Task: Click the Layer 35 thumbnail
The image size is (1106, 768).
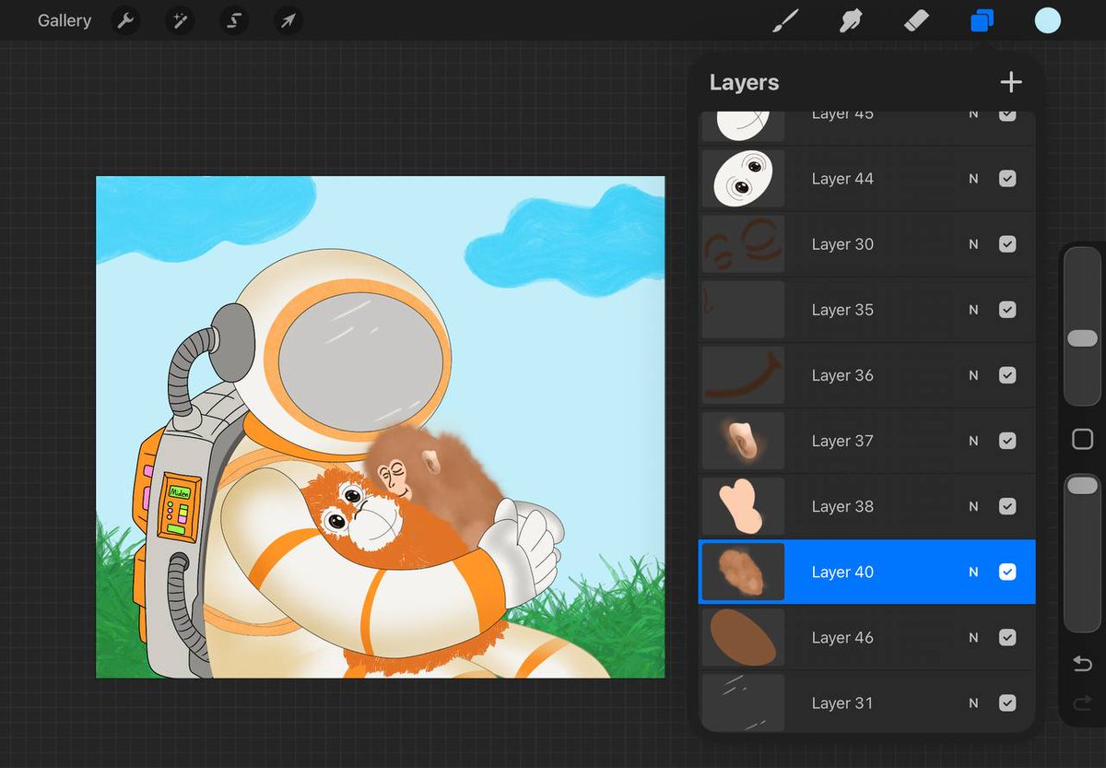Action: (x=743, y=310)
